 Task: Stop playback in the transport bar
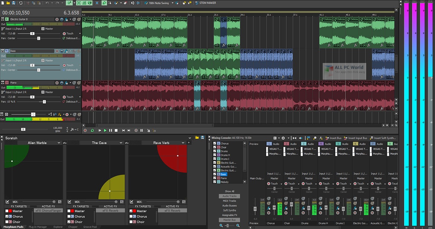[116, 130]
